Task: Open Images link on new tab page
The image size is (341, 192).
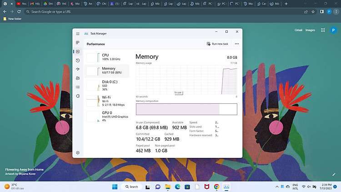Action: click(x=310, y=30)
